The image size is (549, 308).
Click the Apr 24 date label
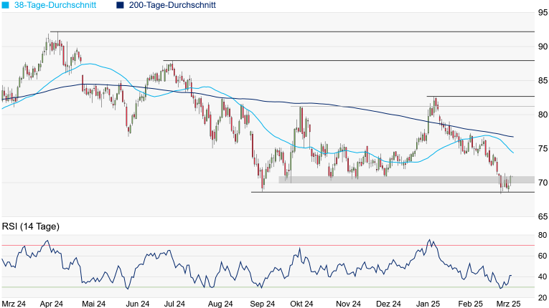point(52,304)
